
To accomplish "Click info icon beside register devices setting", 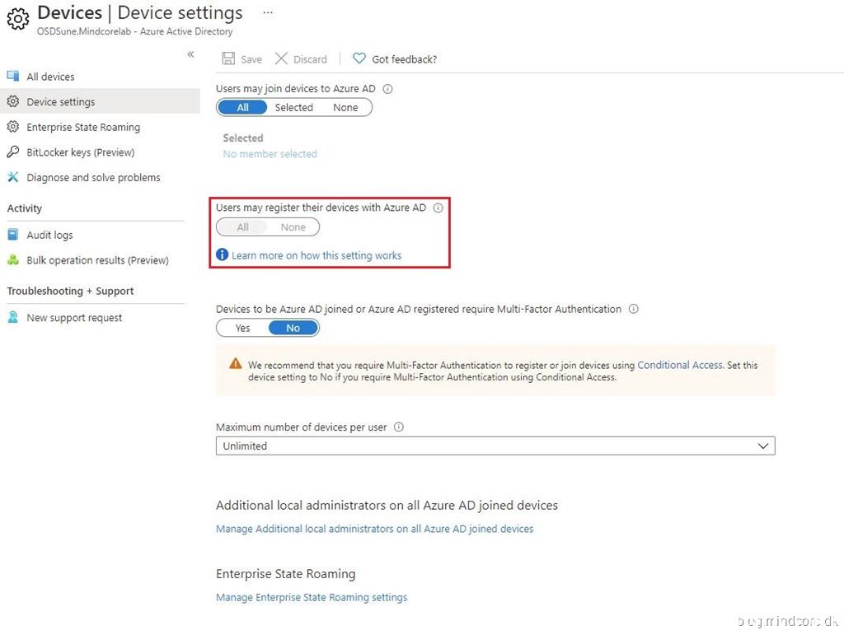I will tap(438, 208).
